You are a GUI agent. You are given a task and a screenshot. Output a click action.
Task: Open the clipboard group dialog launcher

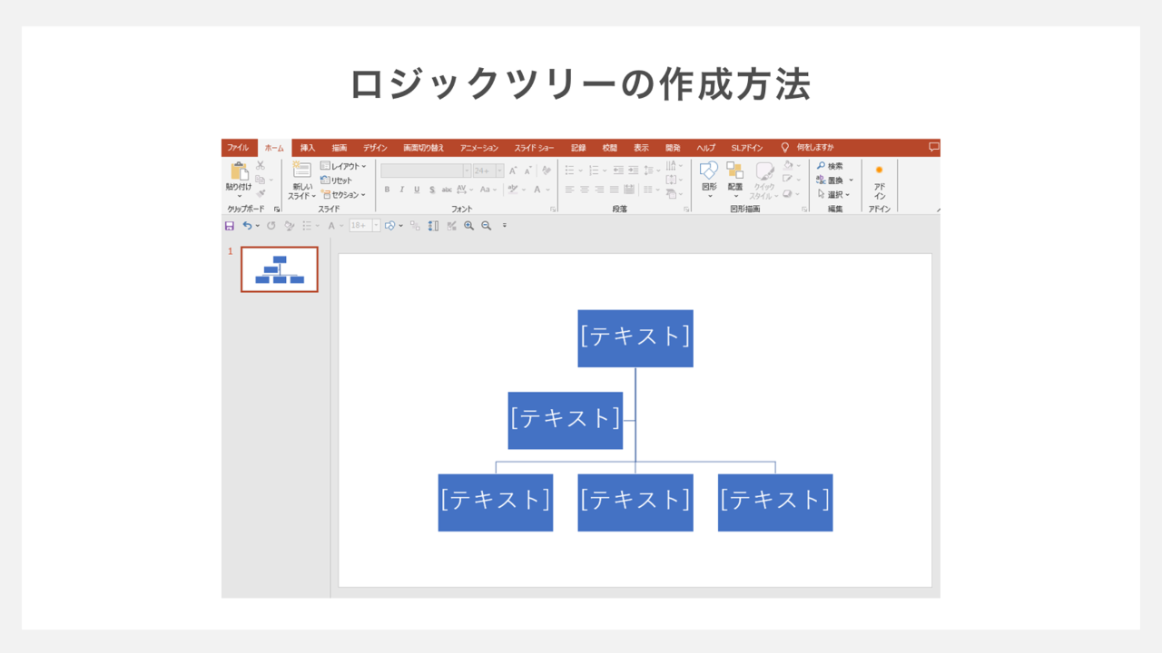(276, 209)
